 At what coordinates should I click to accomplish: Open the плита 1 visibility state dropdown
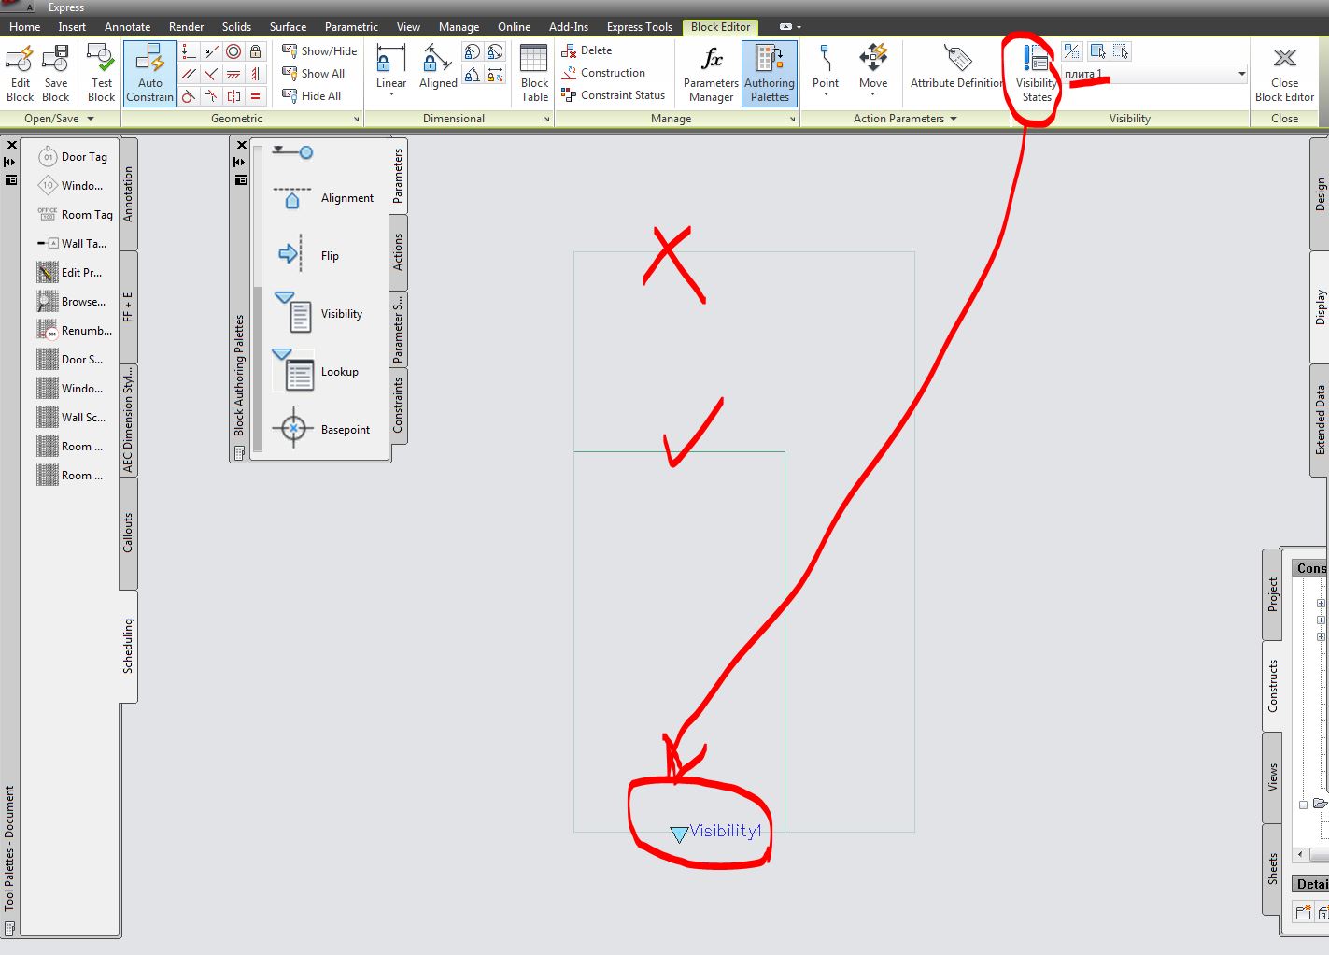(1240, 73)
